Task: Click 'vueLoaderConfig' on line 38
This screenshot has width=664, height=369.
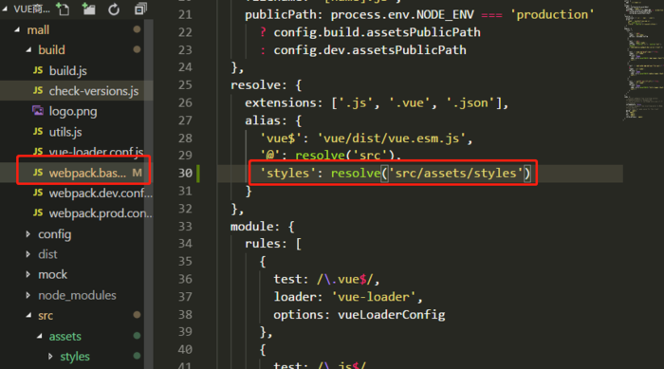Action: coord(391,315)
